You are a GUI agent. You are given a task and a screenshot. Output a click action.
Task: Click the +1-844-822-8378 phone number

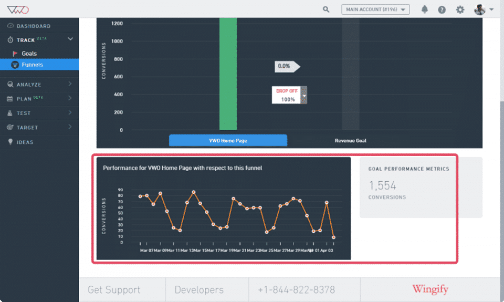(296, 290)
